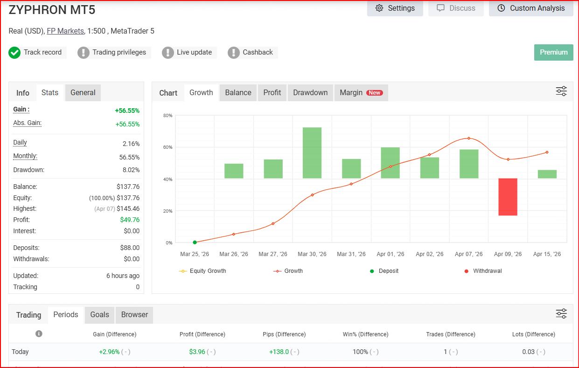579x368 pixels.
Task: Click the Monthly label
Action: [x=25, y=156]
